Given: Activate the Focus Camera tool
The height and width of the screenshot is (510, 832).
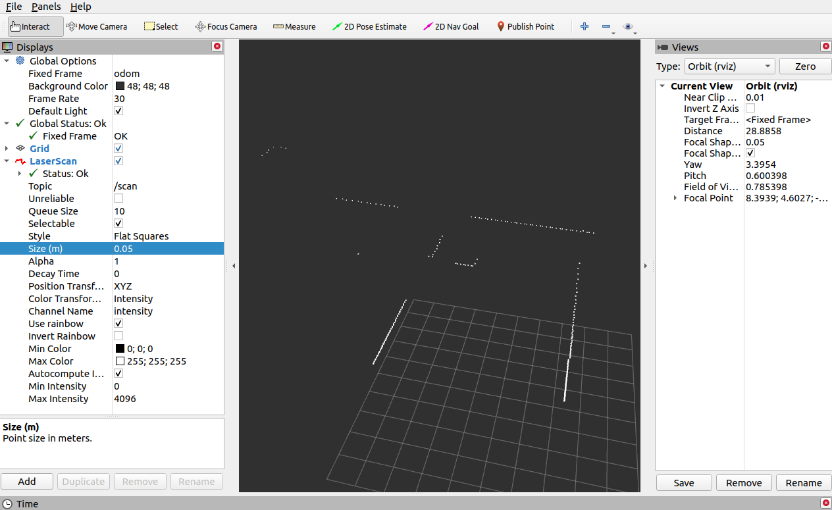Looking at the screenshot, I should pos(226,26).
